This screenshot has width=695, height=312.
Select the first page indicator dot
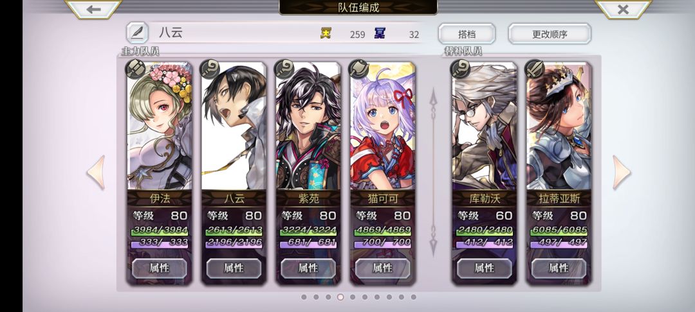tap(304, 297)
